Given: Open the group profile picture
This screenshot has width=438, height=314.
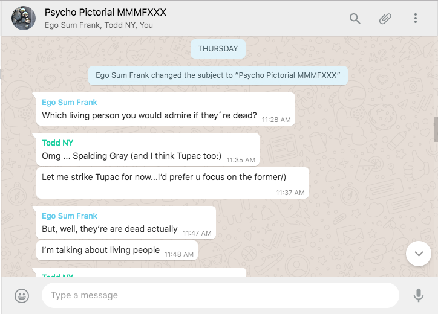Looking at the screenshot, I should [x=23, y=19].
